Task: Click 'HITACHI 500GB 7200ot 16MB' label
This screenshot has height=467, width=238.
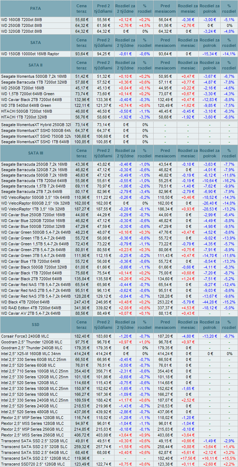Action: coord(26,111)
